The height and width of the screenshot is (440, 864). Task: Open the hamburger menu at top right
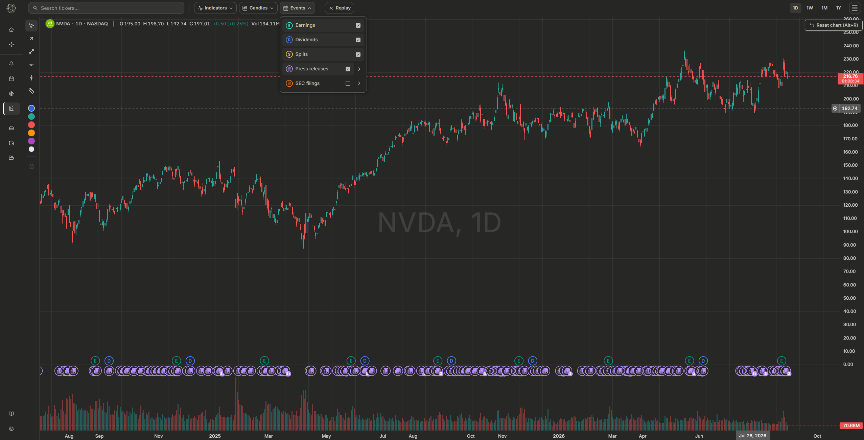click(x=855, y=8)
